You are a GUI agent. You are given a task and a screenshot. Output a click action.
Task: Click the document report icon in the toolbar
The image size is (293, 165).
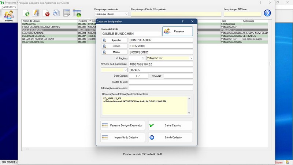66,13
